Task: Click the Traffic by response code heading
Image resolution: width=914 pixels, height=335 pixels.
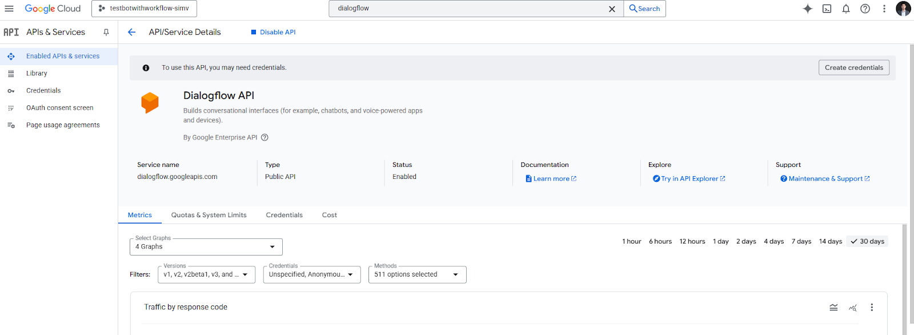Action: (x=186, y=307)
